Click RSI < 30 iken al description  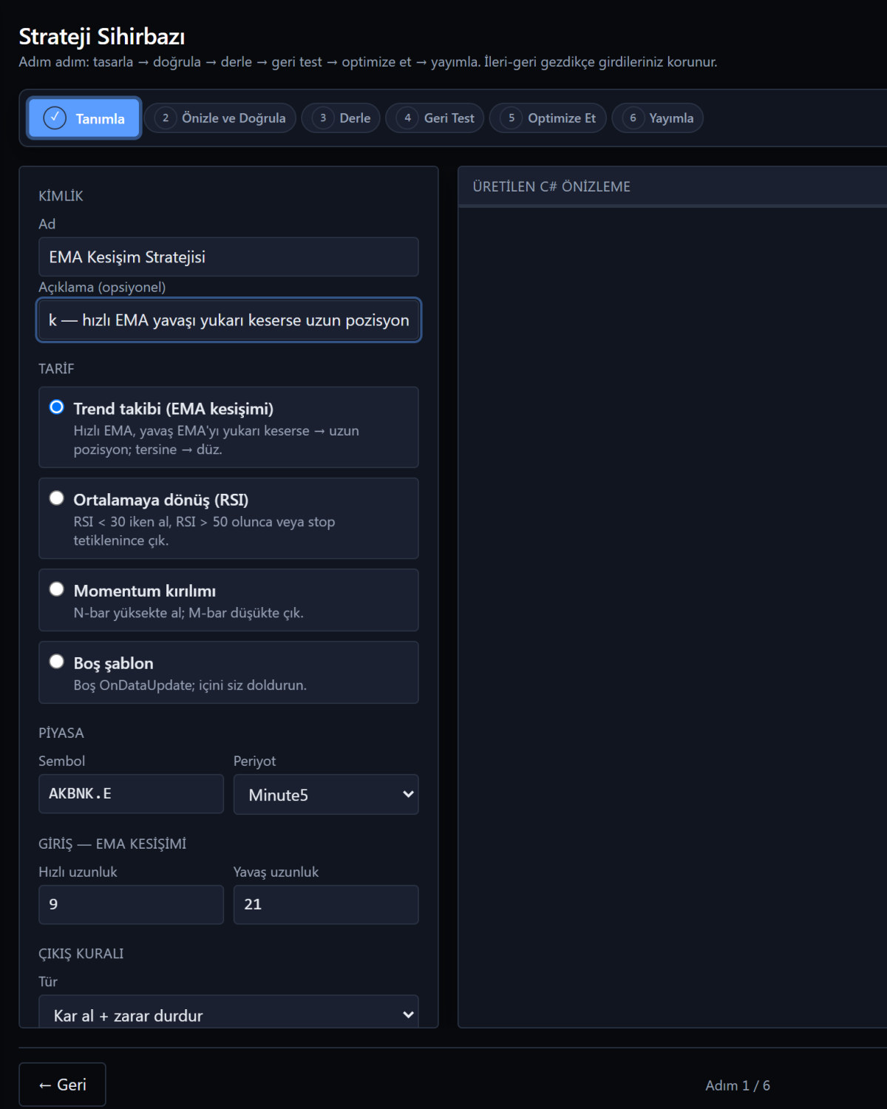tap(204, 531)
